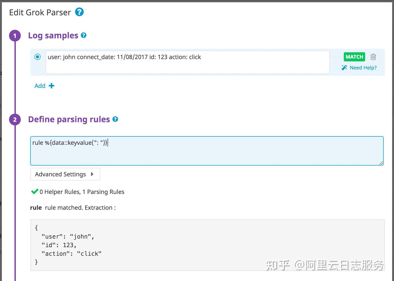Screen dimensions: 394x281
Task: Click step 1 circle in the wizard
Action: pyautogui.click(x=15, y=36)
